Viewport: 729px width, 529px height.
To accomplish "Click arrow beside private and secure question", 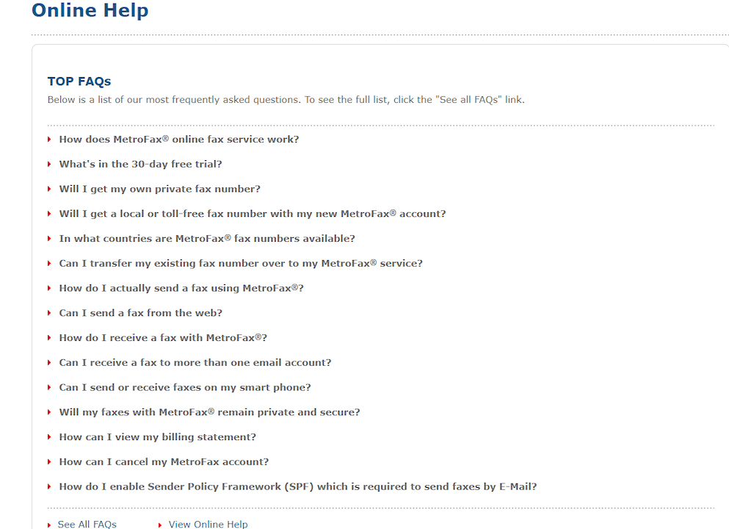I will (x=50, y=413).
